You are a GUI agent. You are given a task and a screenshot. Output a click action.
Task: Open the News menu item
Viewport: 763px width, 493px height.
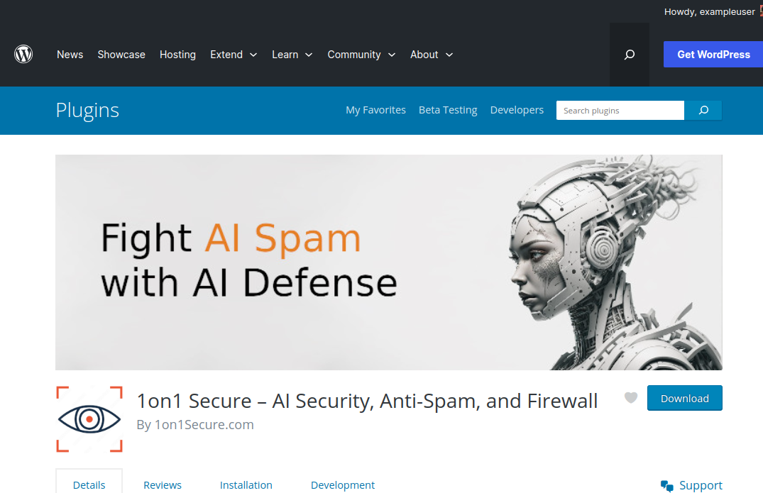[70, 55]
